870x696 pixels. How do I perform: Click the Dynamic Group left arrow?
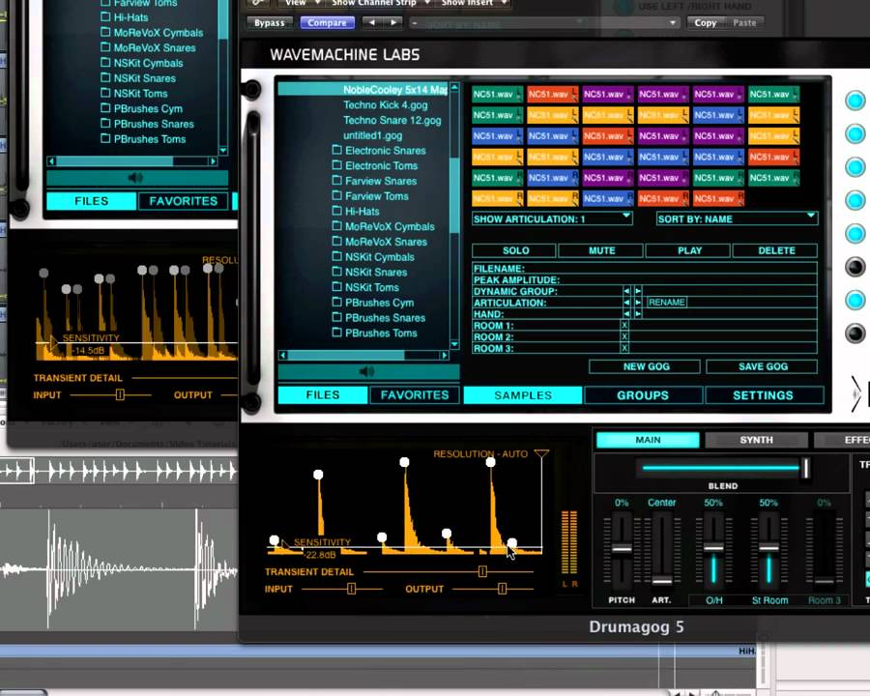[626, 291]
